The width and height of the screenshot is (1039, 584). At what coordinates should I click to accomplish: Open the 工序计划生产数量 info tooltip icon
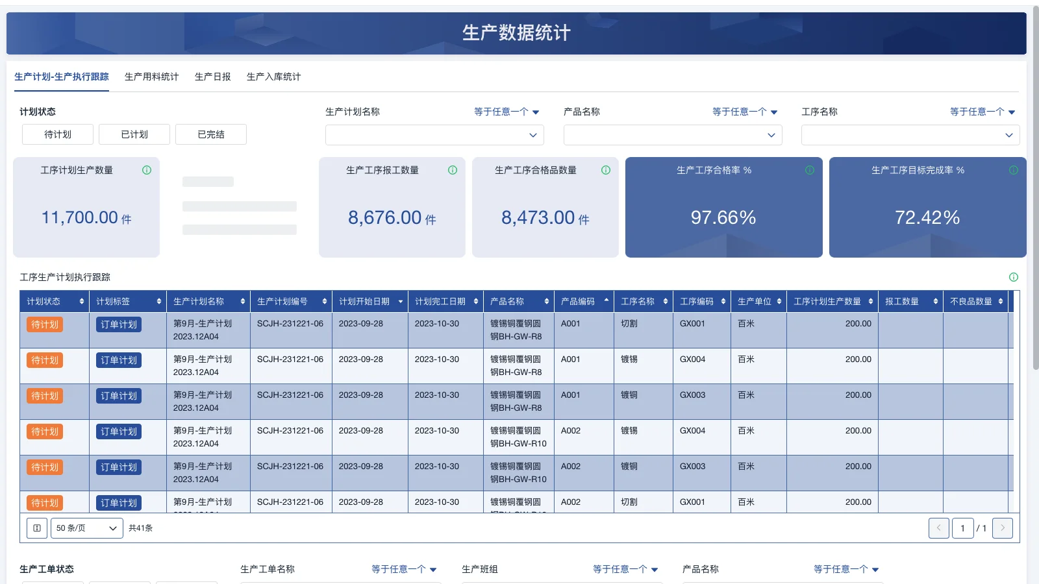pos(147,170)
